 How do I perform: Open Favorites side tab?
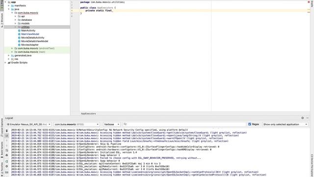pyautogui.click(x=2, y=169)
